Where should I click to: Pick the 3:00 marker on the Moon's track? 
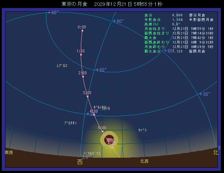click(87, 96)
